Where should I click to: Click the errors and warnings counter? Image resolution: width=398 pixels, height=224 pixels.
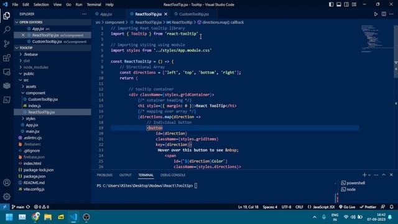pos(42,207)
